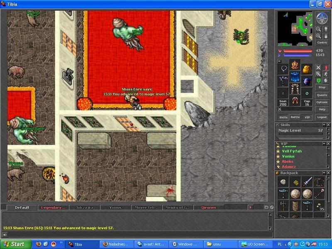Click the chat message input field
Viewport: 332px width, 249px height.
(x=140, y=234)
